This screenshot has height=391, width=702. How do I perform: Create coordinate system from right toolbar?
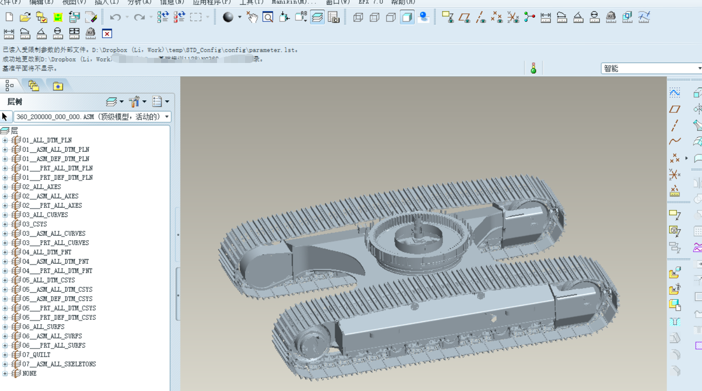(675, 174)
